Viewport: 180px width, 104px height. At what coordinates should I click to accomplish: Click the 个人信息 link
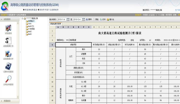click(161, 15)
